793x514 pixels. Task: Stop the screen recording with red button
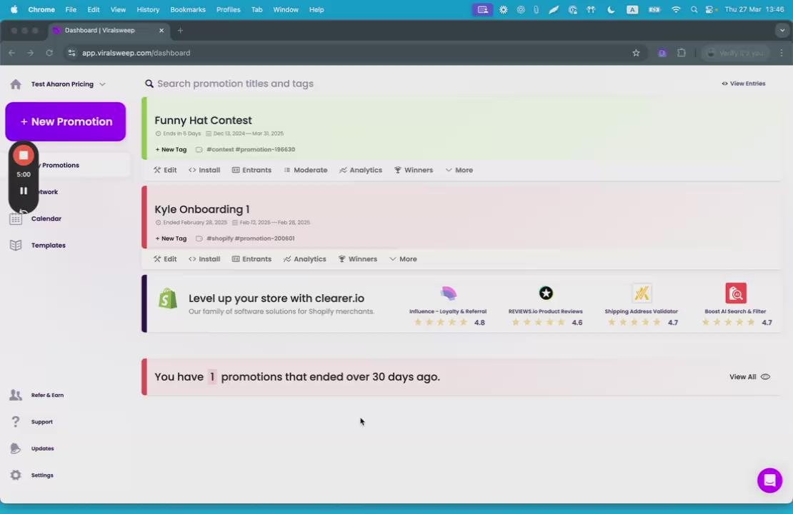coord(24,156)
